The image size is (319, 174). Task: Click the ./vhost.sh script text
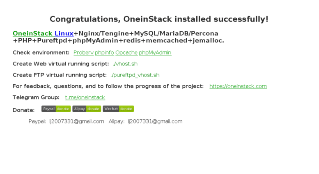pyautogui.click(x=125, y=64)
